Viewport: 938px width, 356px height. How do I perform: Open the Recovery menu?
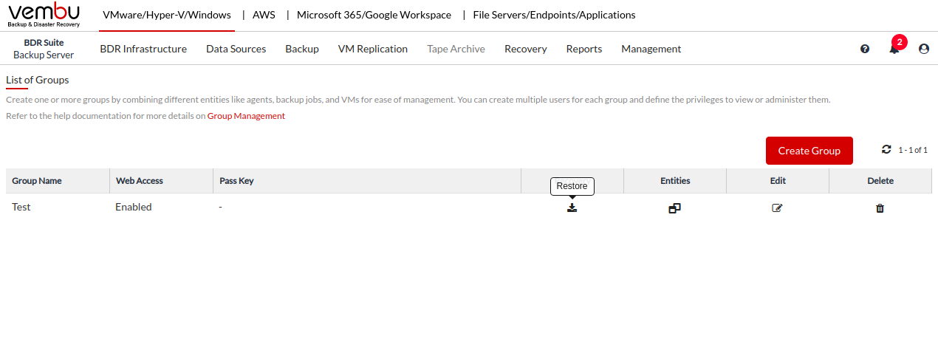coord(525,49)
